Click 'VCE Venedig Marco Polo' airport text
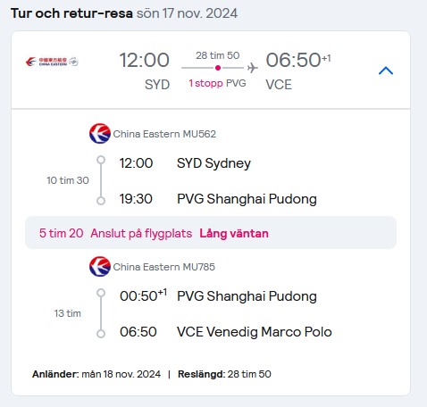This screenshot has width=427, height=407. pos(255,332)
